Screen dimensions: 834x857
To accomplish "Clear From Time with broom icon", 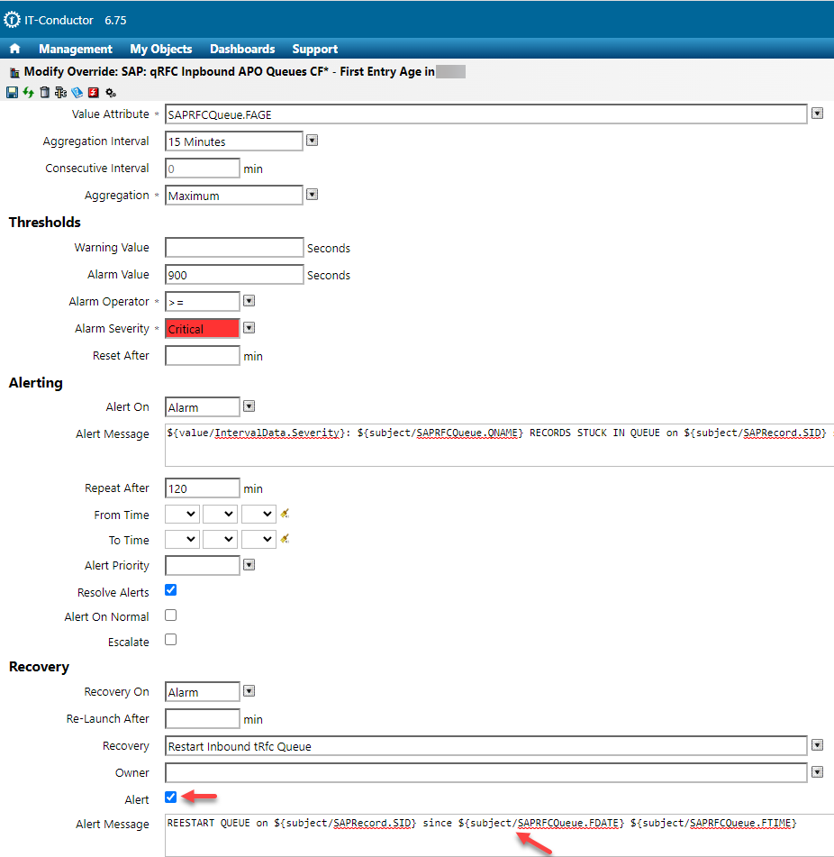I will (x=285, y=514).
